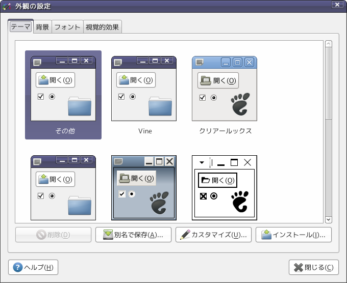The image size is (347, 283).
Task: Click the インストール(I)... button
Action: point(293,235)
